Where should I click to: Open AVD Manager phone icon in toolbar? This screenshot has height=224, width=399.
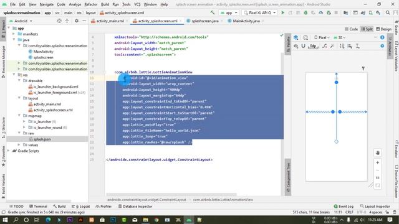pos(370,12)
